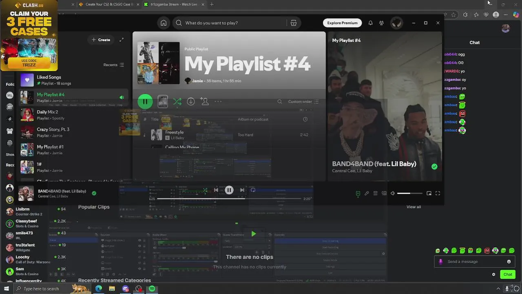Open playlist preview icon beside big pause
The image size is (522, 294).
click(x=163, y=101)
